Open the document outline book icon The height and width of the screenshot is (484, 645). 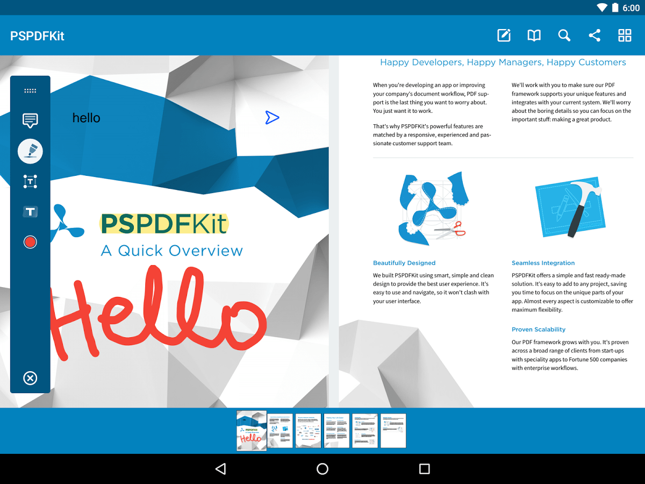pos(534,35)
